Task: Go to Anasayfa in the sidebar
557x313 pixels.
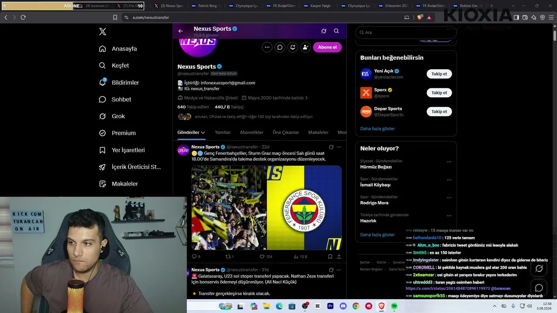Action: [118, 49]
